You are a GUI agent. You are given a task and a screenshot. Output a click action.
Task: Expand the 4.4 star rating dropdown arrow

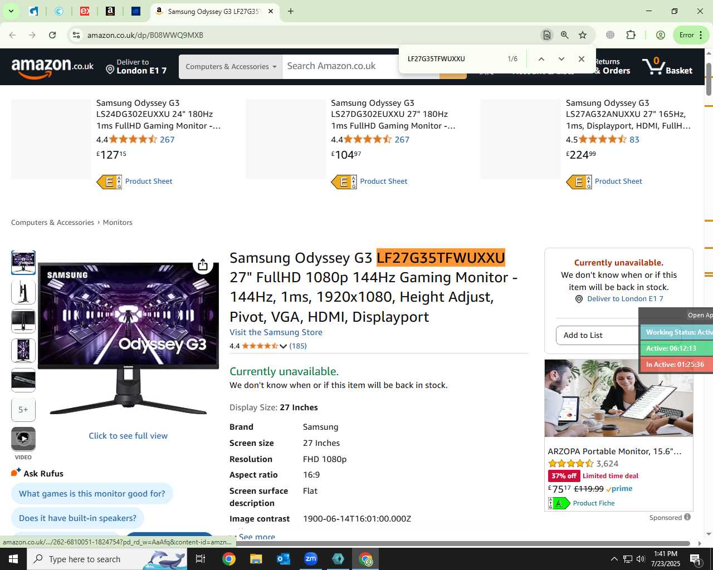[x=283, y=346]
